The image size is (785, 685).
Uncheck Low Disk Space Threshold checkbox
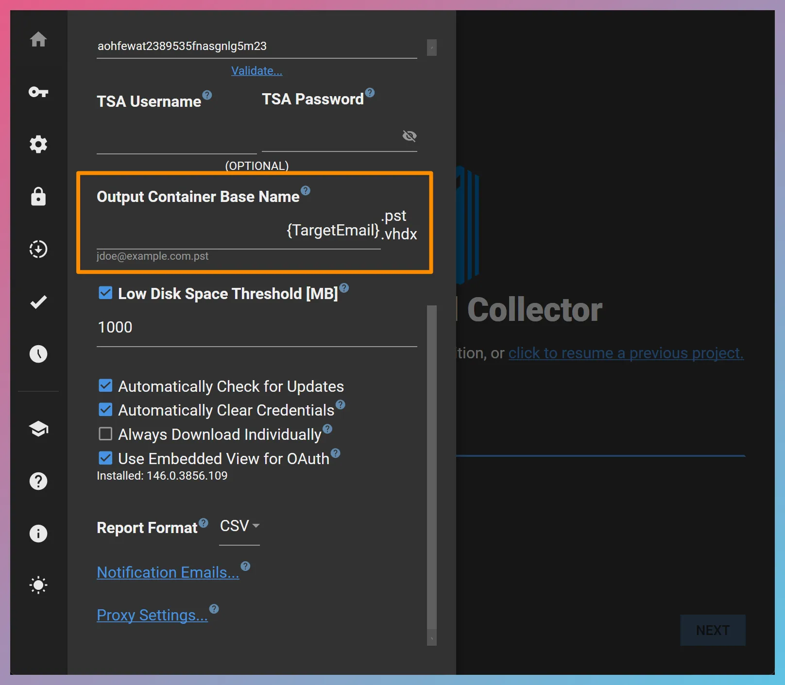pos(105,293)
